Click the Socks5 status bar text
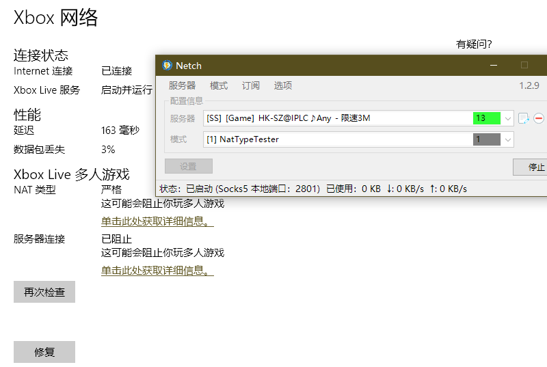 tap(240, 189)
